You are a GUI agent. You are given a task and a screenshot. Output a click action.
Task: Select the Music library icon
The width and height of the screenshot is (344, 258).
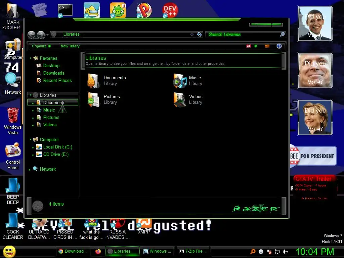pyautogui.click(x=180, y=81)
